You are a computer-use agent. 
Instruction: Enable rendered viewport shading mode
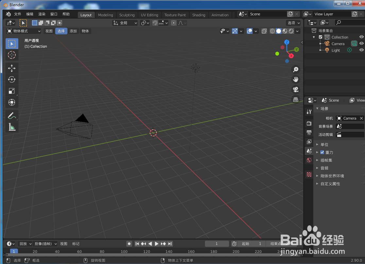coord(291,31)
